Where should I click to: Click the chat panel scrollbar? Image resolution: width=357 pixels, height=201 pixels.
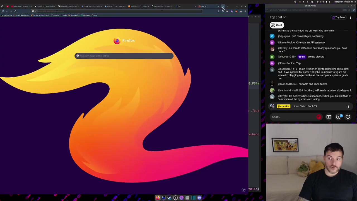pos(356,100)
